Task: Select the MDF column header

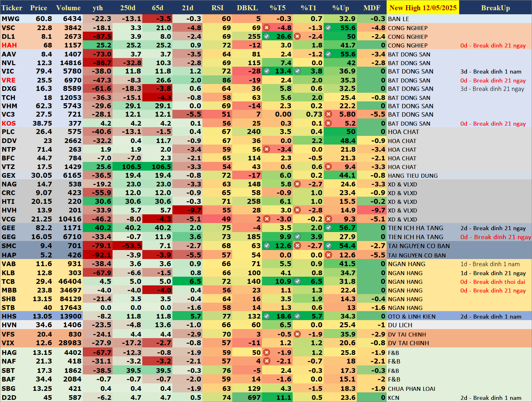Action: click(371, 8)
